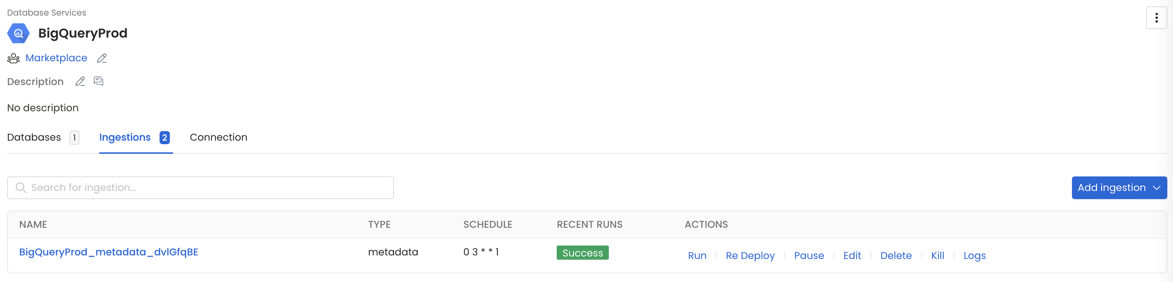
Task: Edit the metadata ingestion
Action: pos(852,256)
